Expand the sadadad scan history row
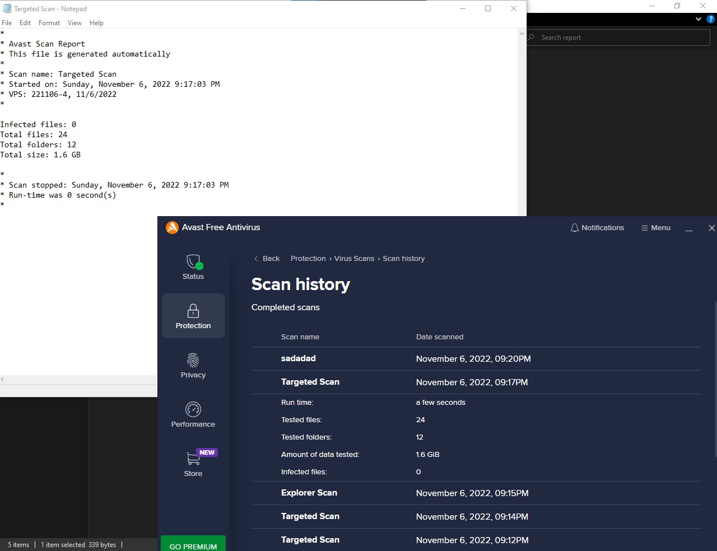 [x=476, y=358]
